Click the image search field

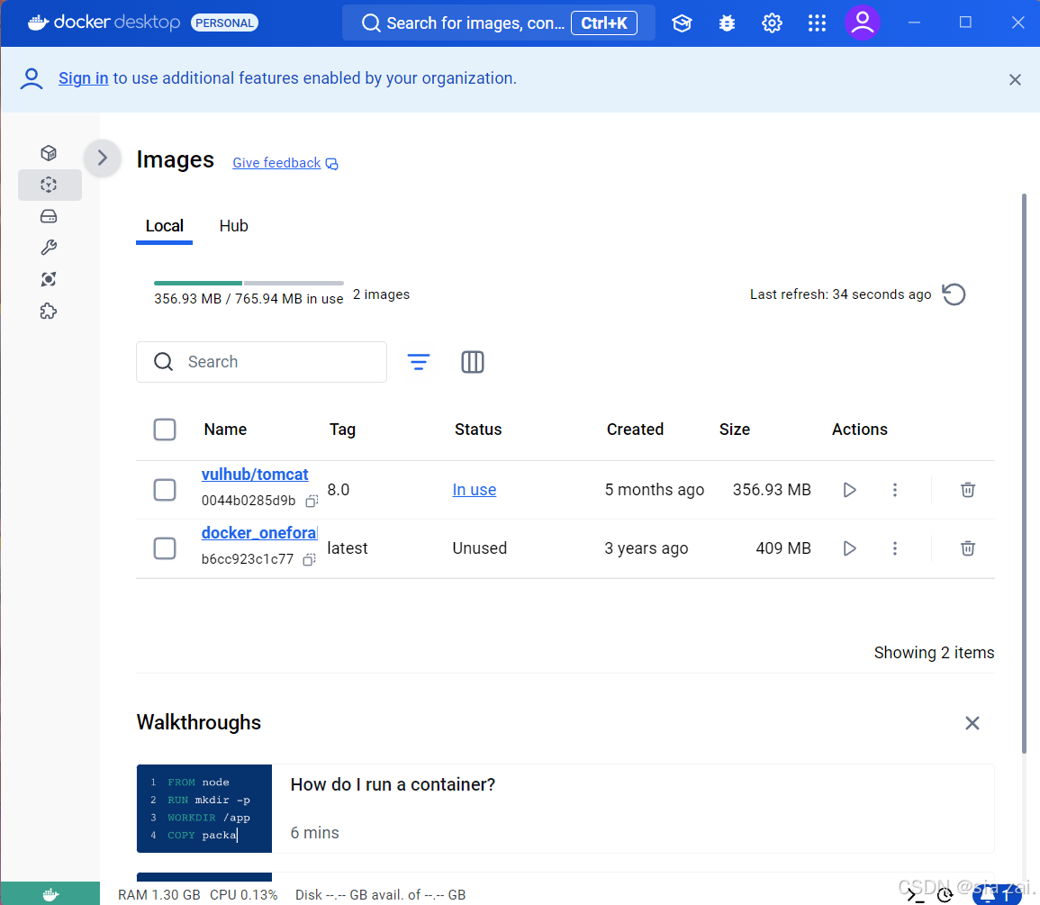(x=270, y=362)
